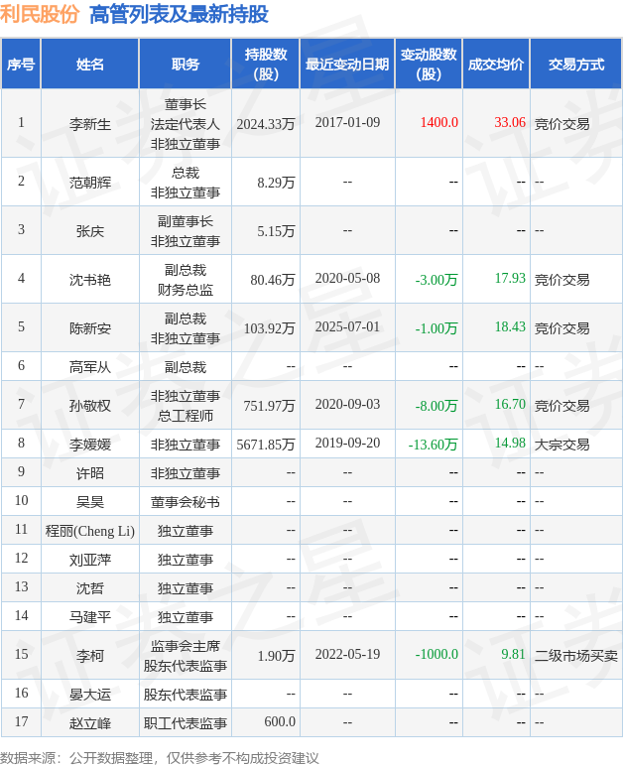Image resolution: width=623 pixels, height=767 pixels.
Task: Select the 持股数(股) column header
Action: [x=266, y=64]
